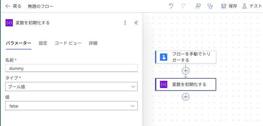Click the 名前 field containing dummy

click(x=72, y=68)
